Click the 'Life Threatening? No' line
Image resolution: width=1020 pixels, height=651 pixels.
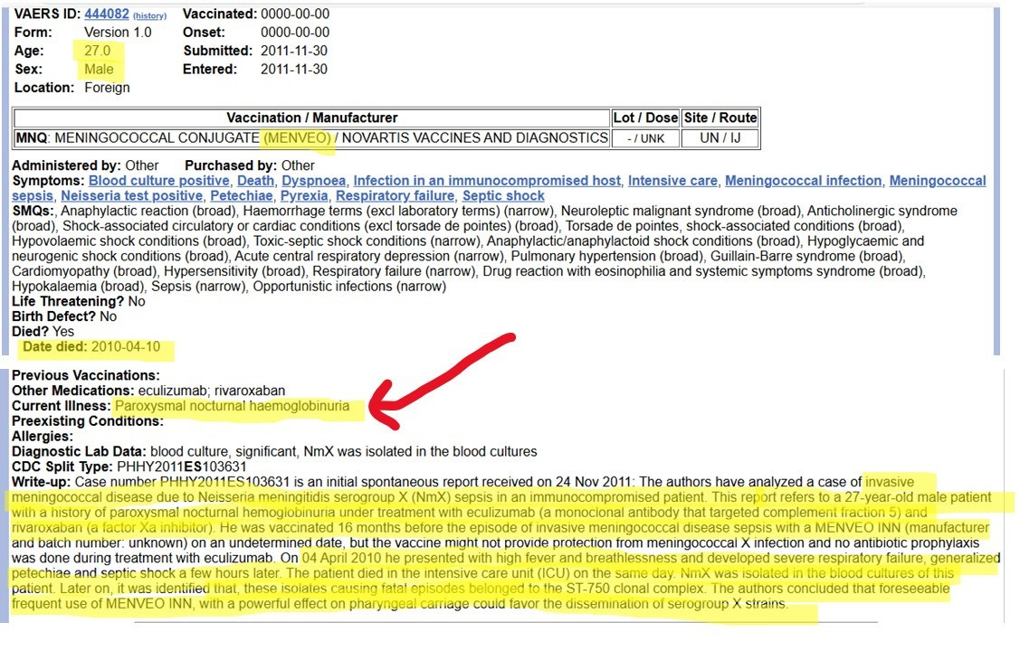[79, 301]
